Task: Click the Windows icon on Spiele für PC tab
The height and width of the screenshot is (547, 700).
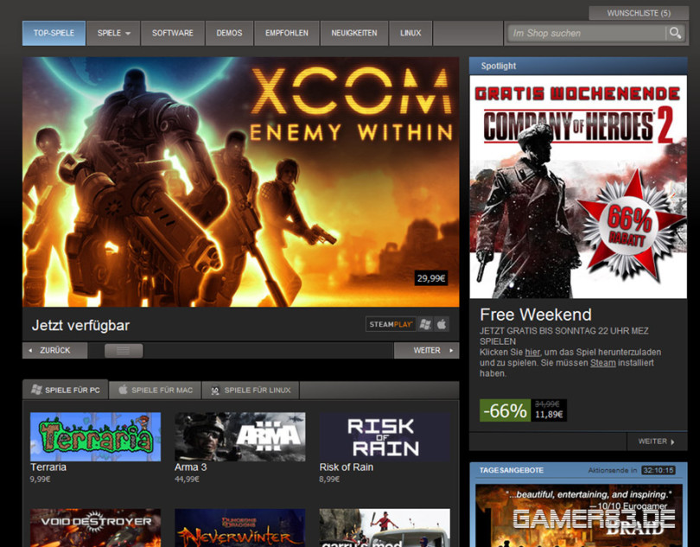Action: point(36,390)
